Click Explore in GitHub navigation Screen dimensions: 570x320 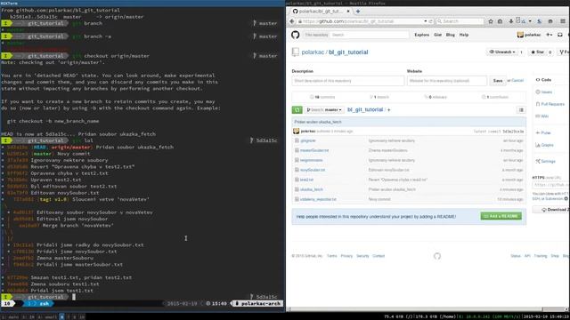point(421,35)
